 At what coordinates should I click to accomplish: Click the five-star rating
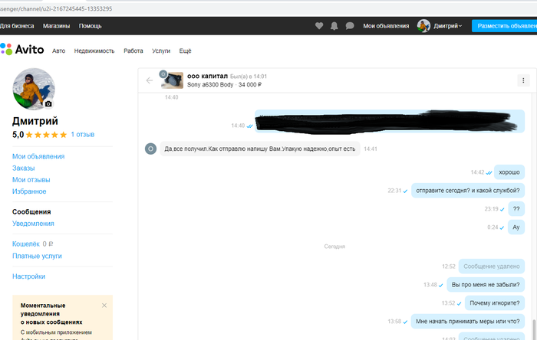coord(46,135)
